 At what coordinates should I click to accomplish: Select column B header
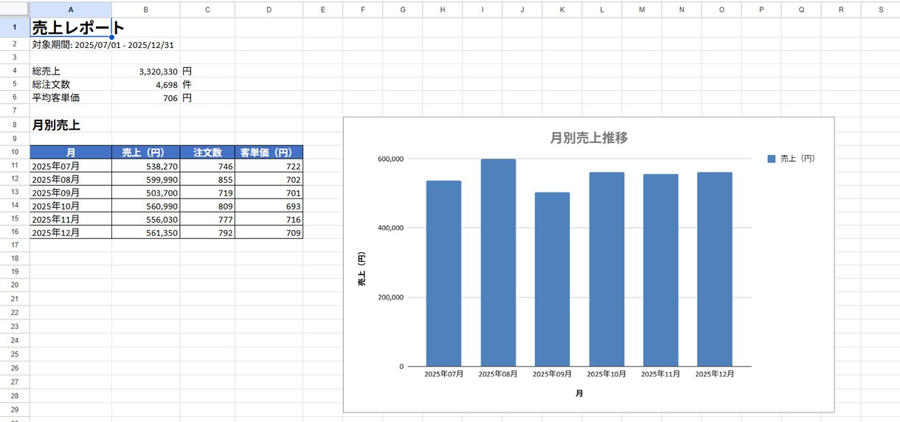click(x=146, y=10)
